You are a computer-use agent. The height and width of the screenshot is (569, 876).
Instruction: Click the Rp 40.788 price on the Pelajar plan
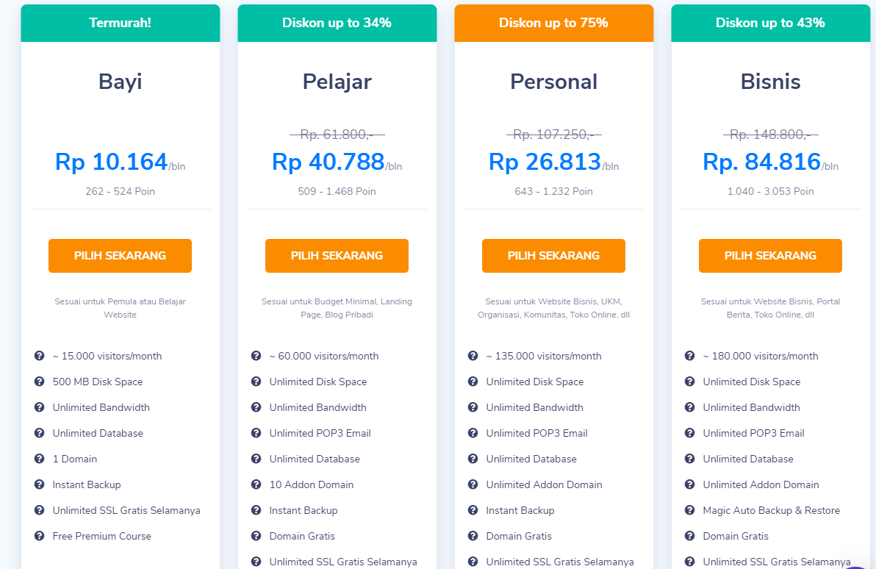(328, 162)
